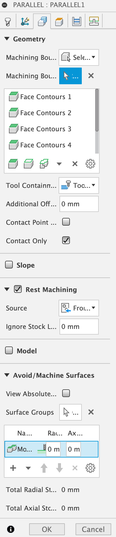The height and width of the screenshot is (537, 116).
Task: Clear the Machining Boundary selection
Action: 91,76
